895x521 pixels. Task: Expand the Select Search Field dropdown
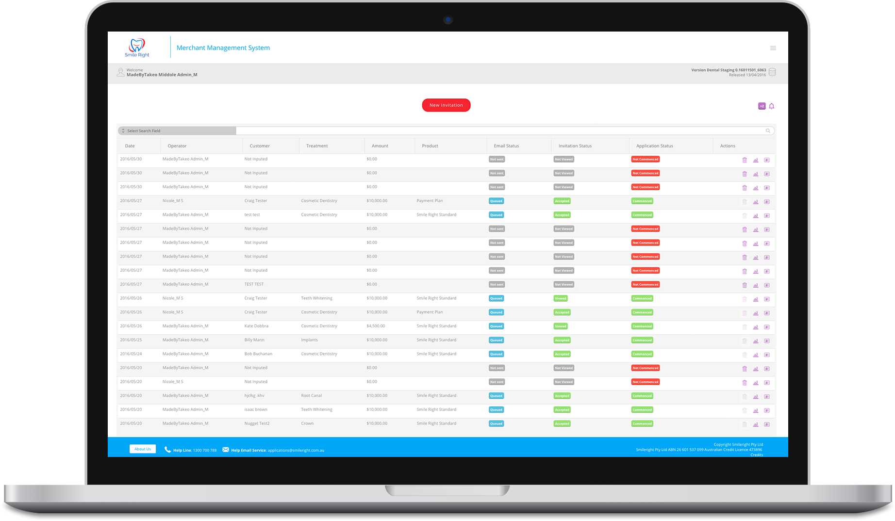[x=177, y=131]
